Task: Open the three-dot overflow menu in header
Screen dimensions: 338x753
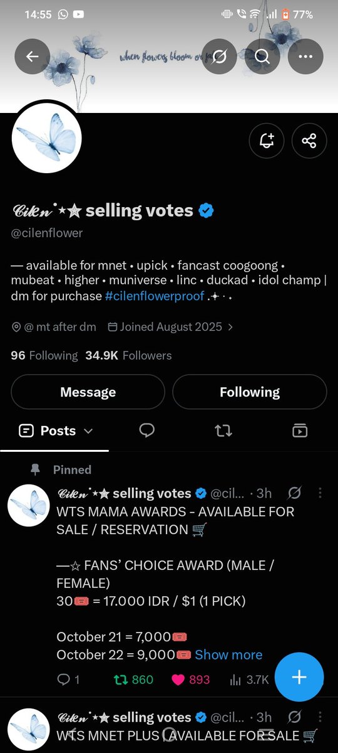Action: 305,56
